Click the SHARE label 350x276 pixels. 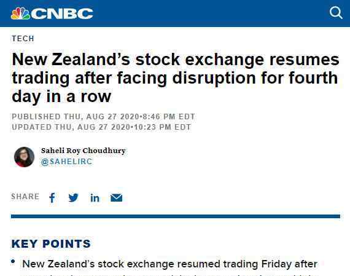(25, 197)
